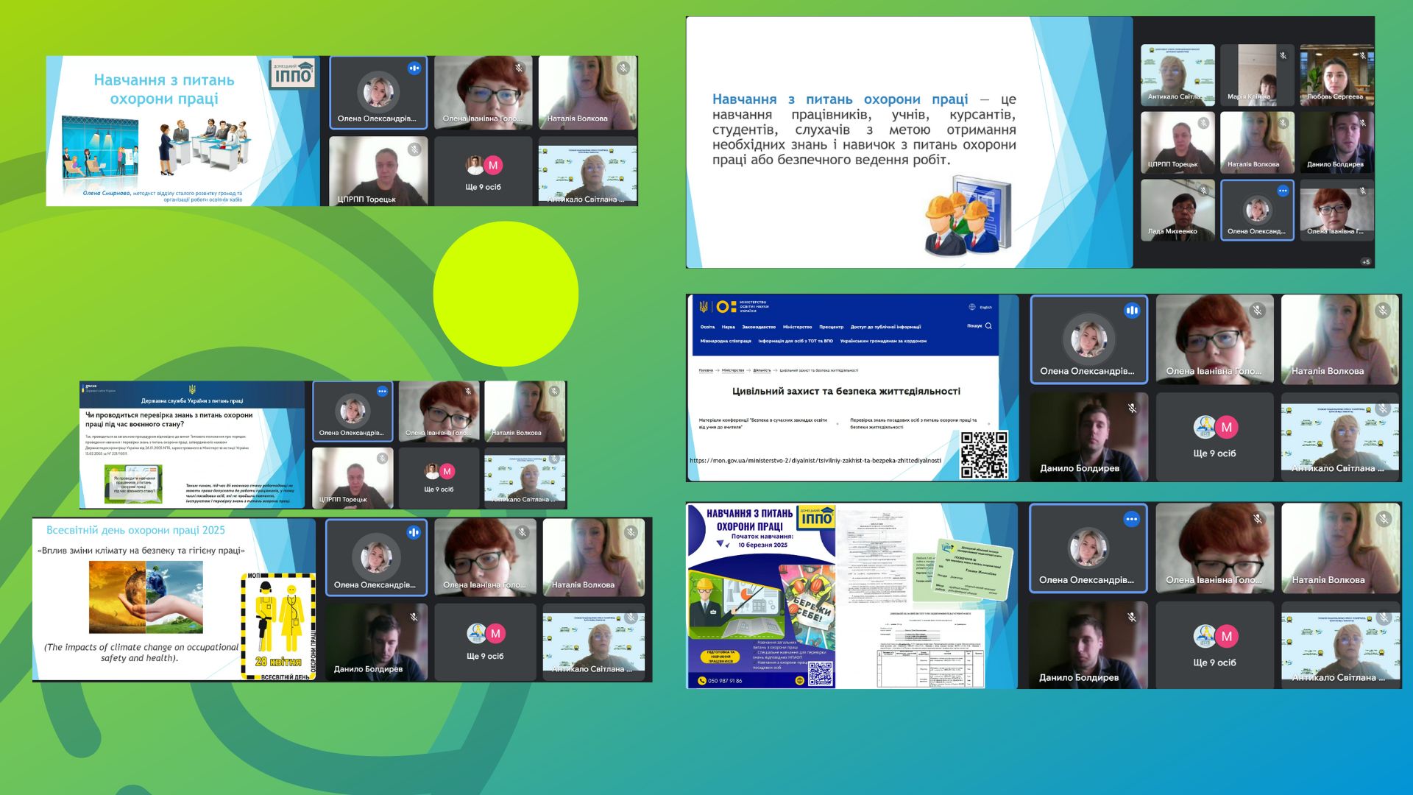The width and height of the screenshot is (1413, 795).
Task: Click more options on Олена Олександрів tile beside training flyer
Action: pyautogui.click(x=1132, y=519)
